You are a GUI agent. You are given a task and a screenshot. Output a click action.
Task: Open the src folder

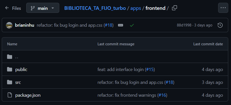18,82
